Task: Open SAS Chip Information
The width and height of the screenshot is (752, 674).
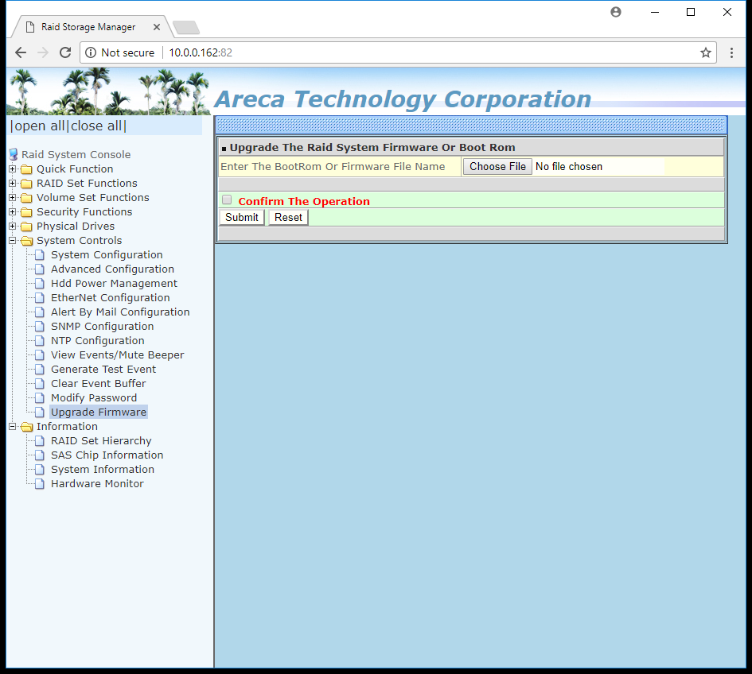Action: 107,455
